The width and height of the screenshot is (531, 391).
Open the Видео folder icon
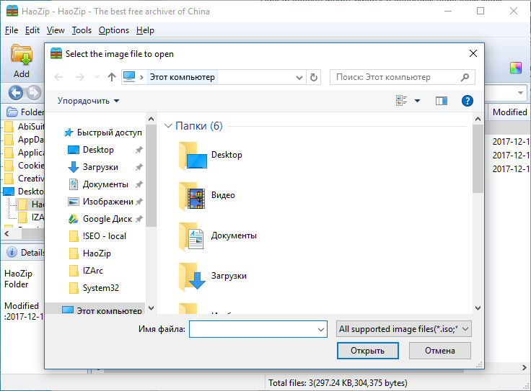(192, 195)
